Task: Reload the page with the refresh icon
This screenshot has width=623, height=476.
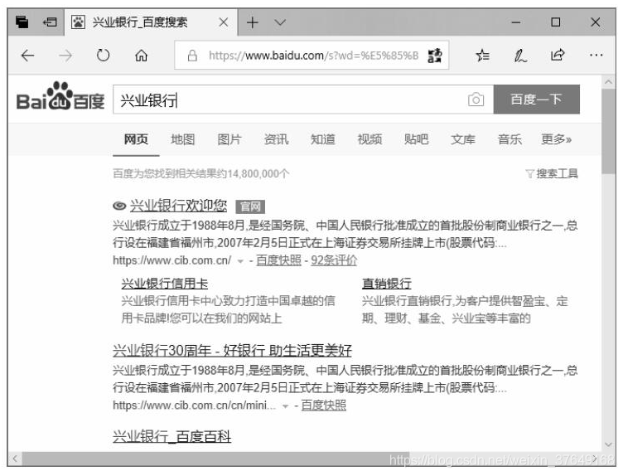Action: 104,56
